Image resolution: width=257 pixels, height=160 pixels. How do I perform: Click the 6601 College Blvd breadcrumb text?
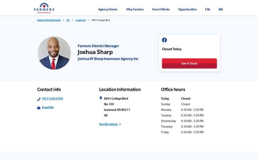(x=100, y=20)
